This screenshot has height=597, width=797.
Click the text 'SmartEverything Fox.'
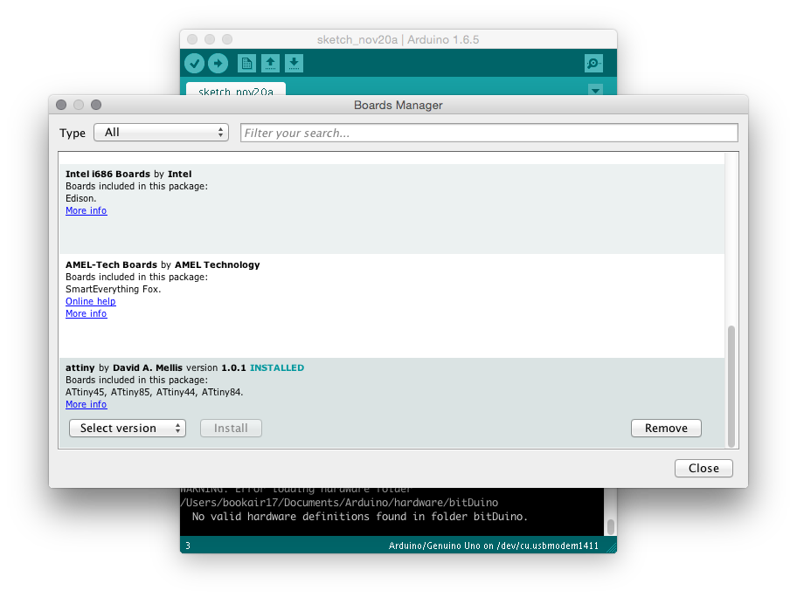[x=114, y=290]
